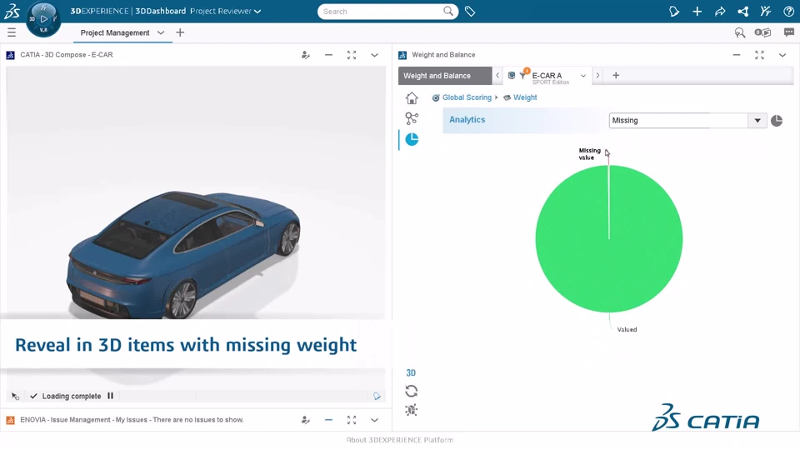Click selection cursor icon in 3D status bar
This screenshot has height=450, width=800.
(x=15, y=397)
